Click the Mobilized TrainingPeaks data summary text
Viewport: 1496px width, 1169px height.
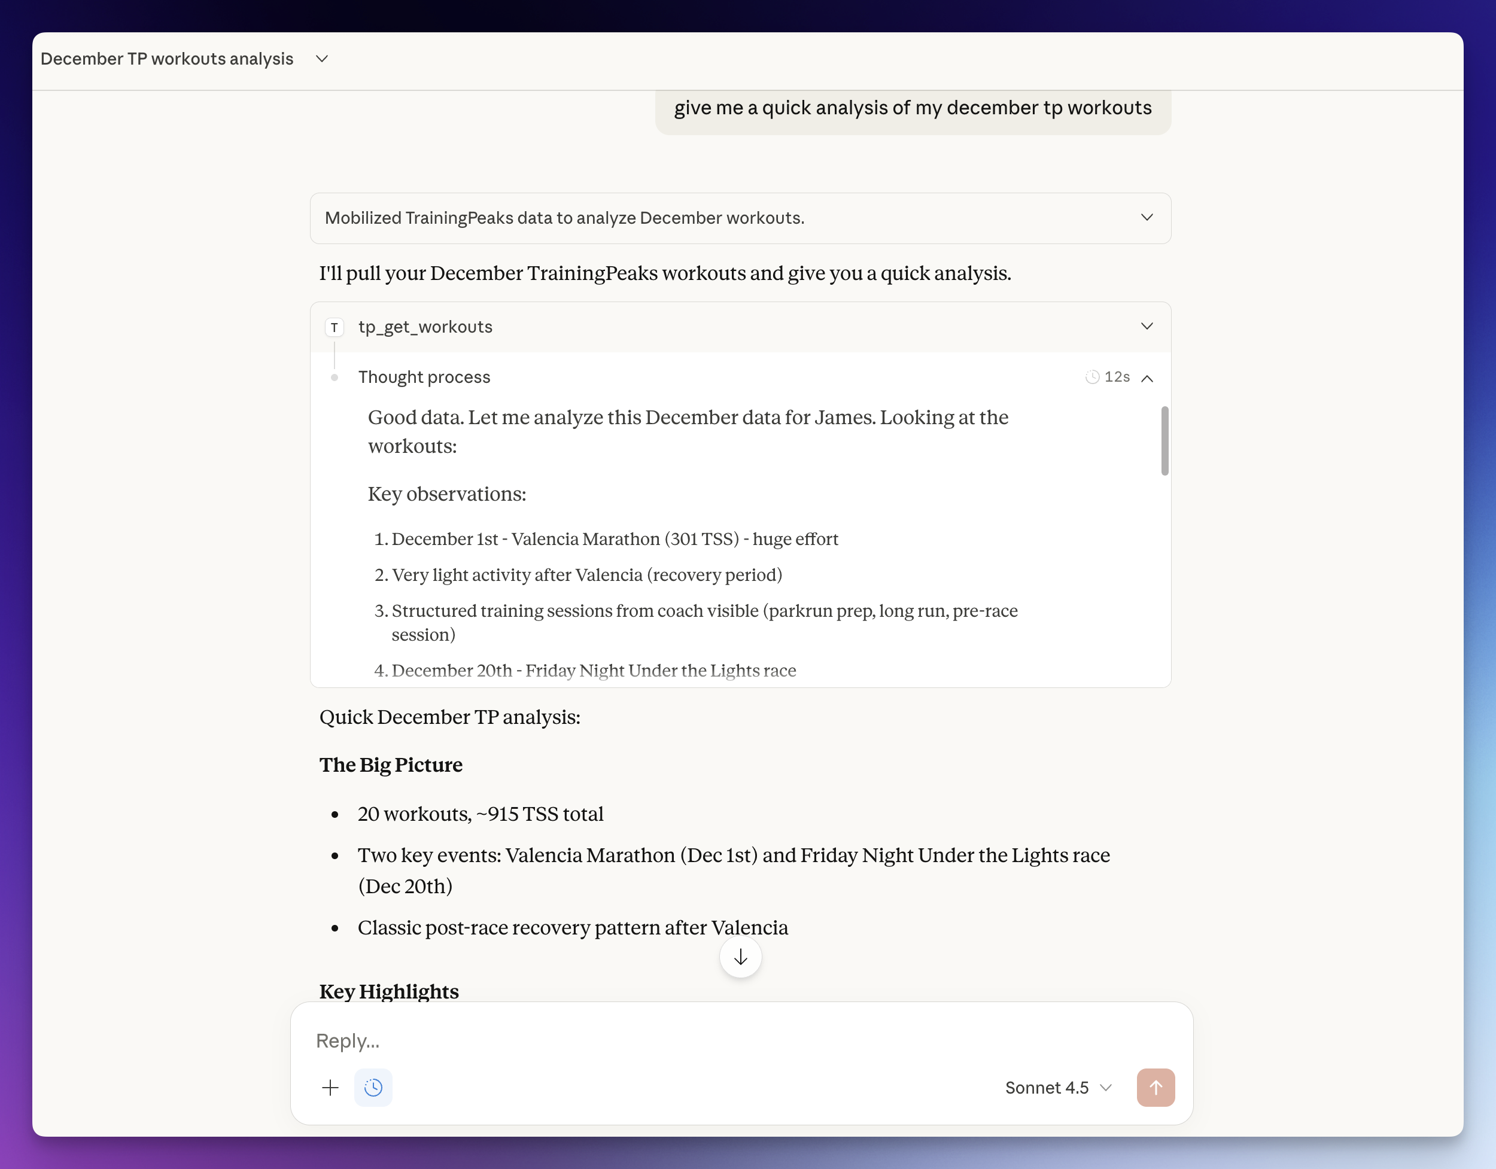click(564, 218)
